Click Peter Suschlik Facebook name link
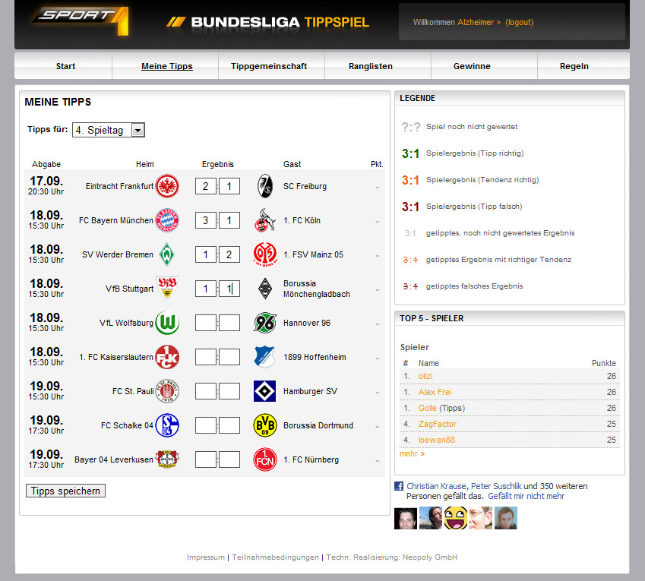 tap(496, 486)
